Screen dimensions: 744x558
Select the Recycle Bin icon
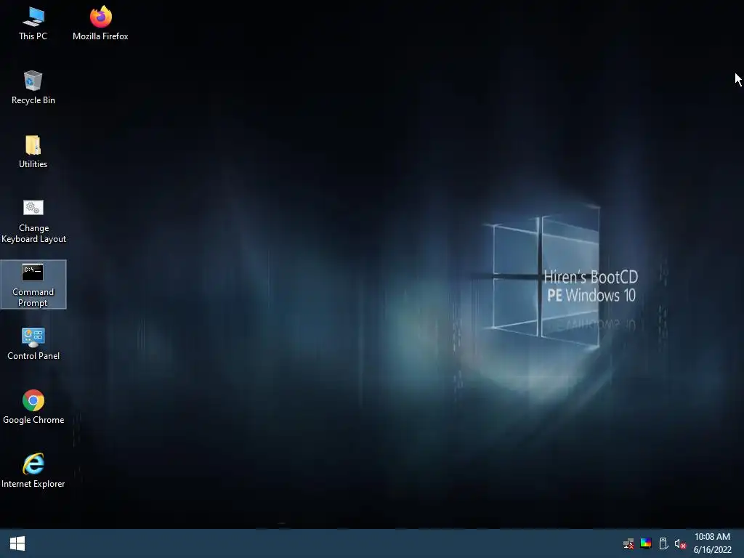33,87
